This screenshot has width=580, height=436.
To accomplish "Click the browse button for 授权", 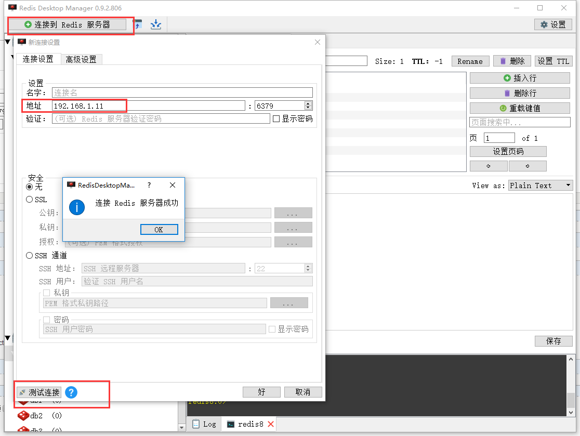I will coord(293,242).
